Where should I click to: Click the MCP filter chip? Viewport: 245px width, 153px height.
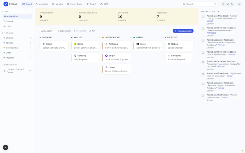click(x=92, y=31)
